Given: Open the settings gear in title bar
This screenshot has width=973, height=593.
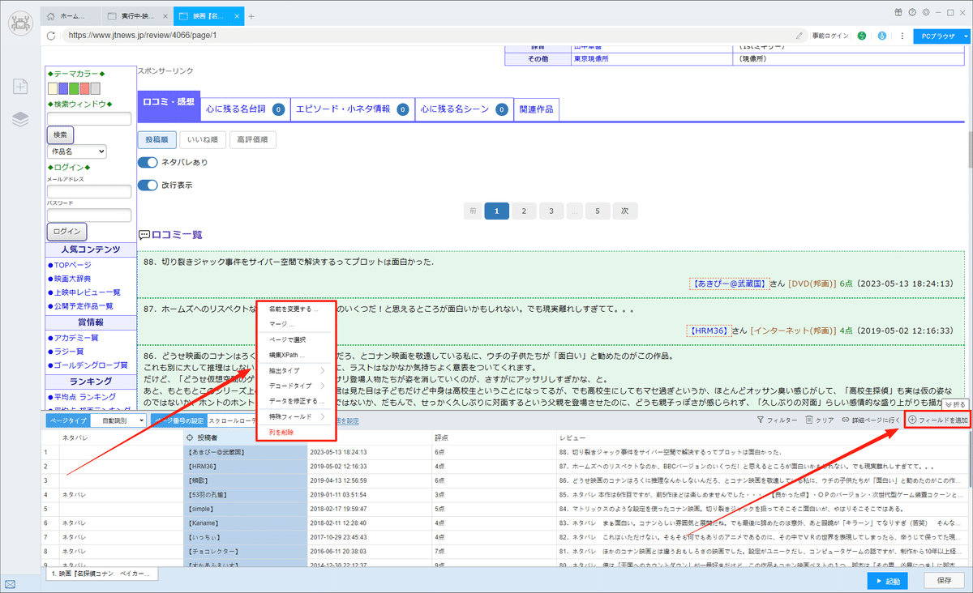Looking at the screenshot, I should [925, 12].
